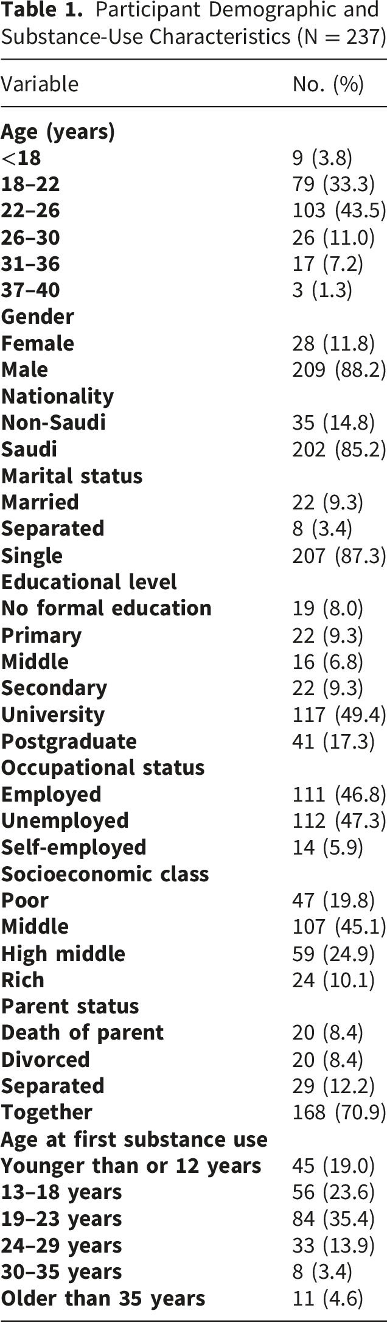Click the No. (%) column header

(328, 84)
